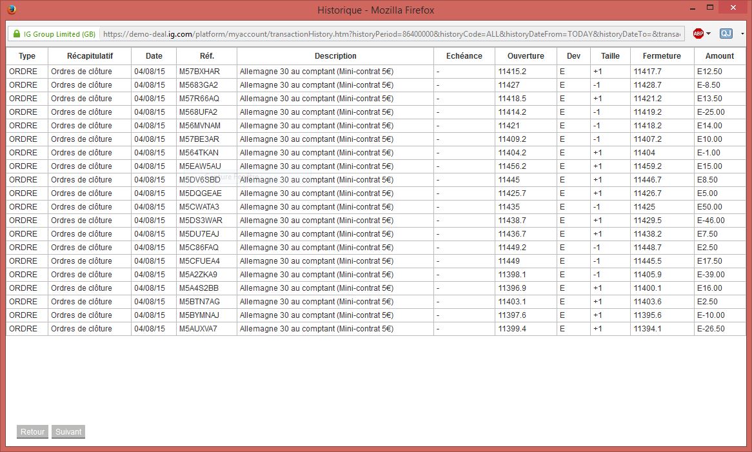Open the Adblock Plus dropdown arrow
This screenshot has height=452, width=752.
pos(708,34)
